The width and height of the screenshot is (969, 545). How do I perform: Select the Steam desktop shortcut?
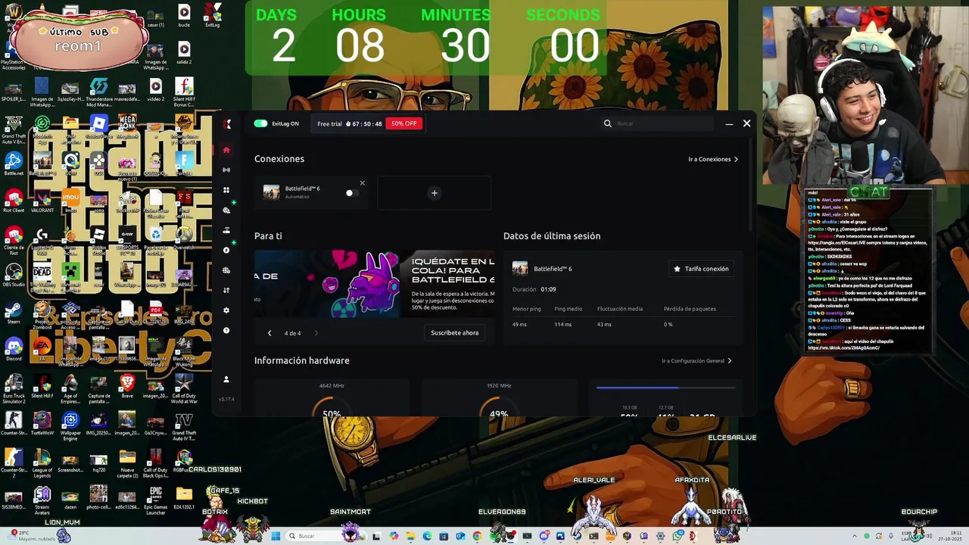click(x=14, y=314)
